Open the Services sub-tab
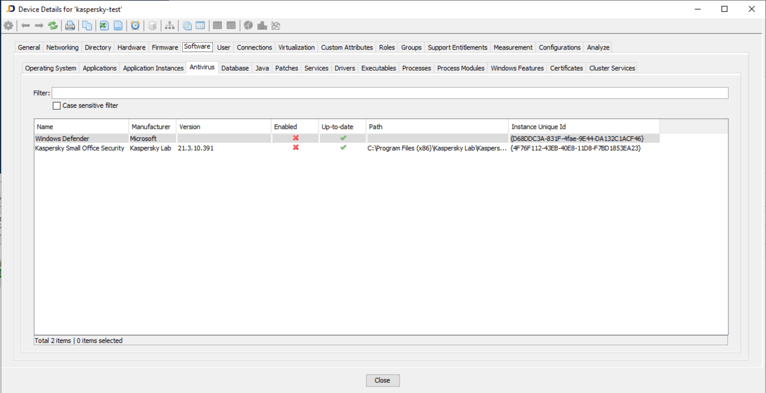The width and height of the screenshot is (766, 393). (316, 68)
